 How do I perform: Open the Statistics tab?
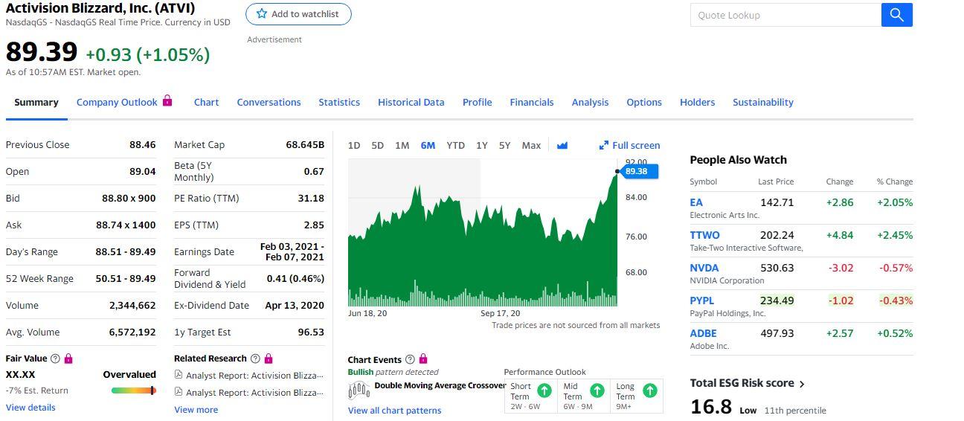[339, 103]
